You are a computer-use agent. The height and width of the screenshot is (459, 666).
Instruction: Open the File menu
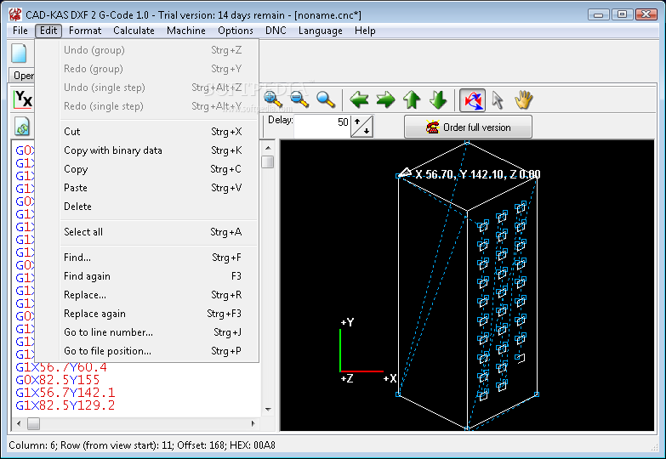pyautogui.click(x=20, y=31)
